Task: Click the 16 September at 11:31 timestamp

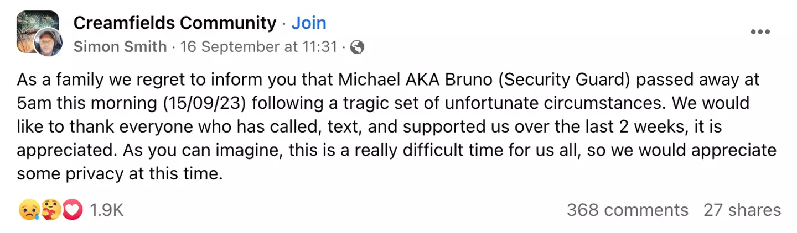Action: pos(258,47)
